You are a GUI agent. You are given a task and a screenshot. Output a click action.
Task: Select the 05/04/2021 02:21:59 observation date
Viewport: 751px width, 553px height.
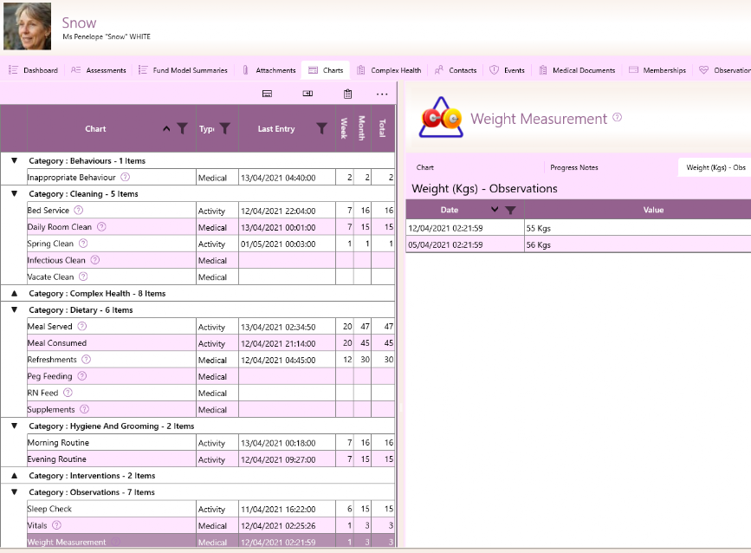445,244
